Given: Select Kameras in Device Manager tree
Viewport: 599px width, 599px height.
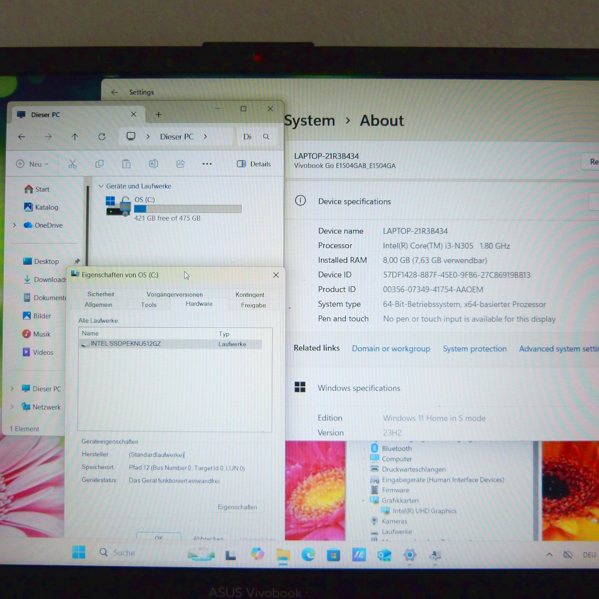Looking at the screenshot, I should 389,521.
